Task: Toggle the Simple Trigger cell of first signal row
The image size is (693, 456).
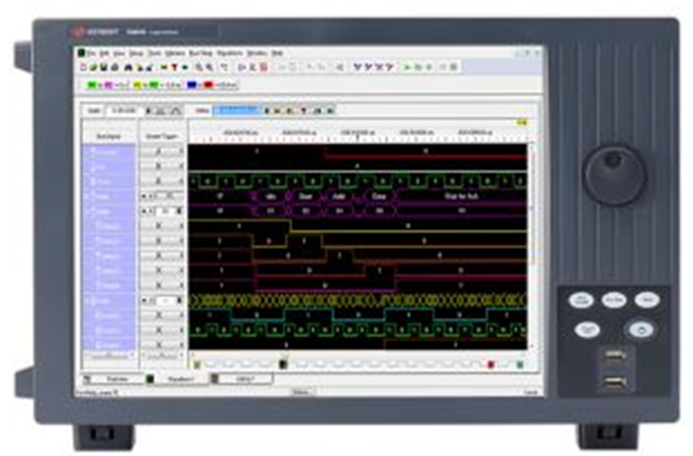Action: pos(159,152)
